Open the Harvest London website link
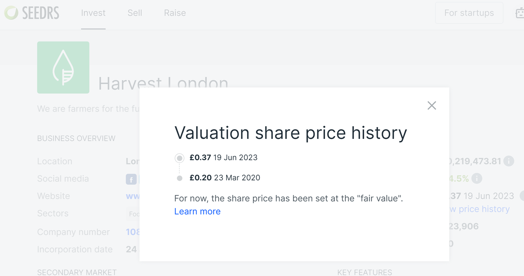Image resolution: width=524 pixels, height=276 pixels. coord(133,196)
